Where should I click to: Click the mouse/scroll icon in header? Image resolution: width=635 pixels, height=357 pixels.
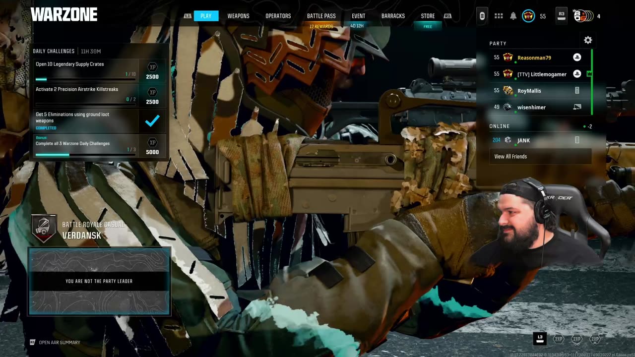point(482,16)
